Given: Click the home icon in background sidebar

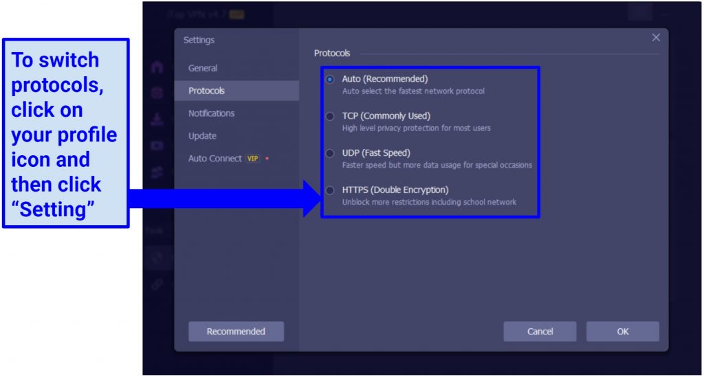Looking at the screenshot, I should pos(157,67).
